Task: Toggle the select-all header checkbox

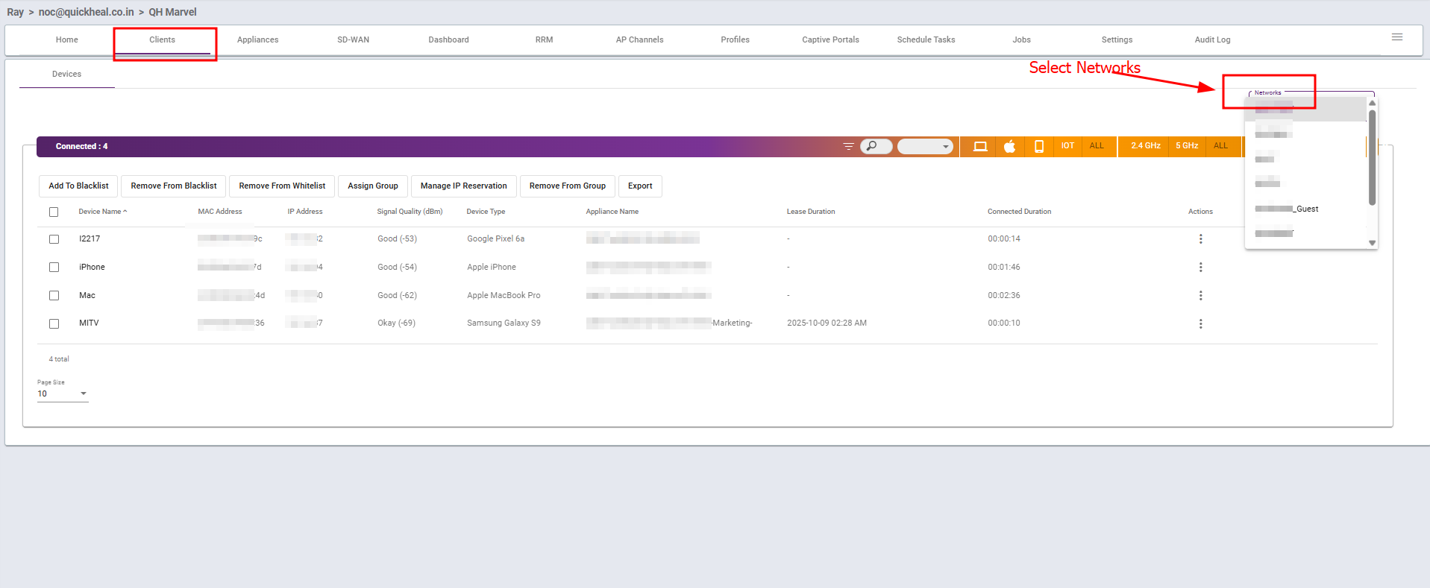Action: pos(54,212)
